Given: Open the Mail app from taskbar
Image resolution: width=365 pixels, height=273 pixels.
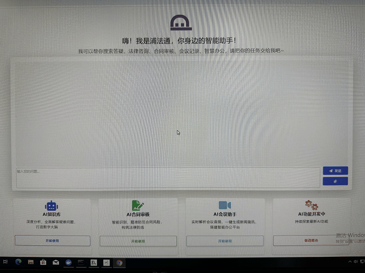Looking at the screenshot, I should [56, 262].
